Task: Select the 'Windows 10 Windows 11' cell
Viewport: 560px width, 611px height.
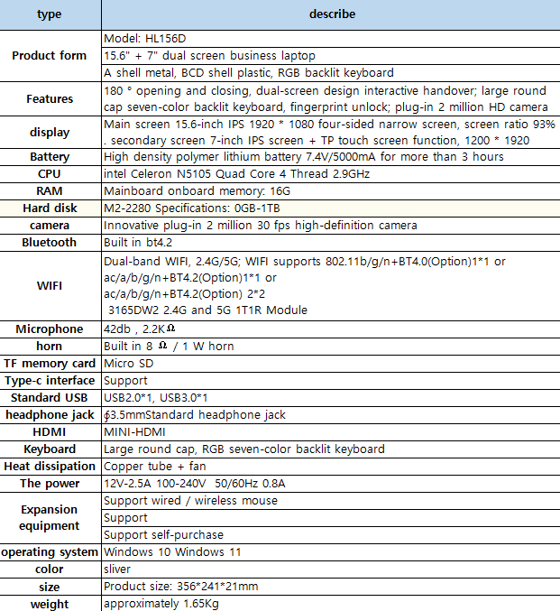Action: [330, 552]
